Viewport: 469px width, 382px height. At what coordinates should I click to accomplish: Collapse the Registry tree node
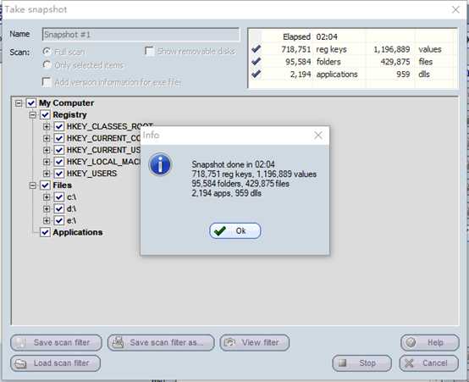click(33, 115)
